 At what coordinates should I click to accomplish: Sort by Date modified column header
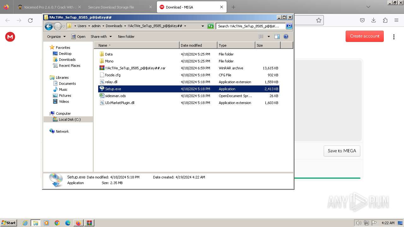[x=198, y=45]
